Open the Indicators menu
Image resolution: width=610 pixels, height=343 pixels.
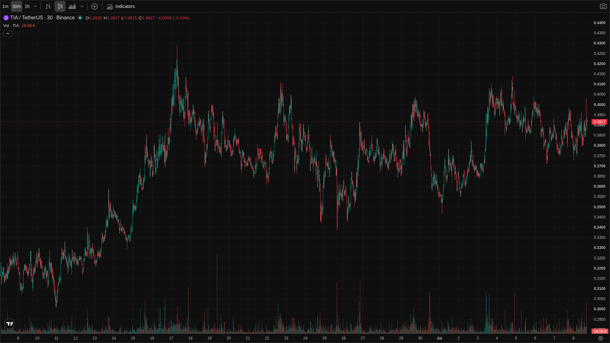(121, 6)
